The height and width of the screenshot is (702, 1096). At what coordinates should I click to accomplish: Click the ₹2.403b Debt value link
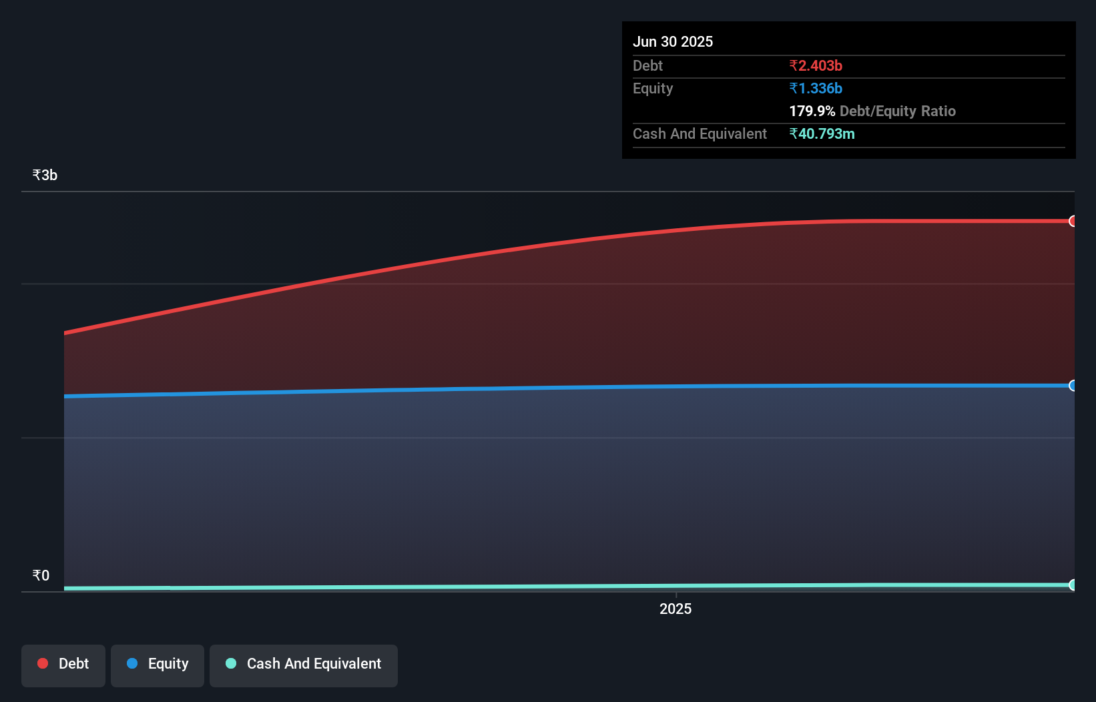(x=816, y=65)
